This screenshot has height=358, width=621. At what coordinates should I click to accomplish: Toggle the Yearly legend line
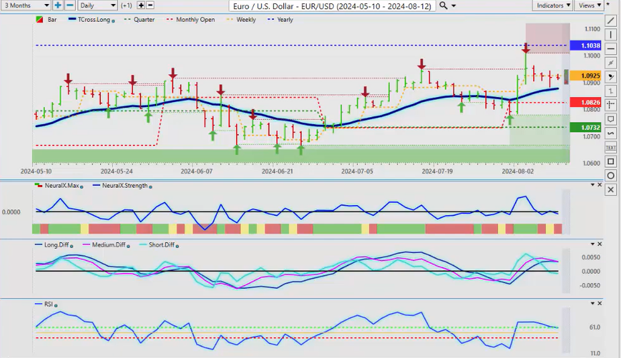283,19
